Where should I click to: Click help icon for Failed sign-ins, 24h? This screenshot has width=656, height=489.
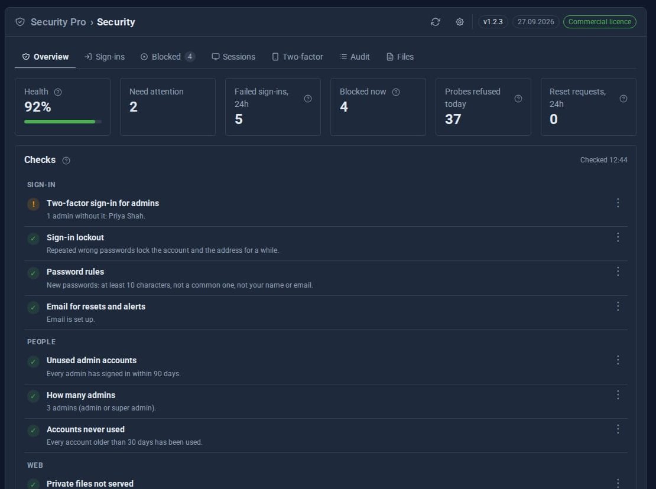(307, 99)
